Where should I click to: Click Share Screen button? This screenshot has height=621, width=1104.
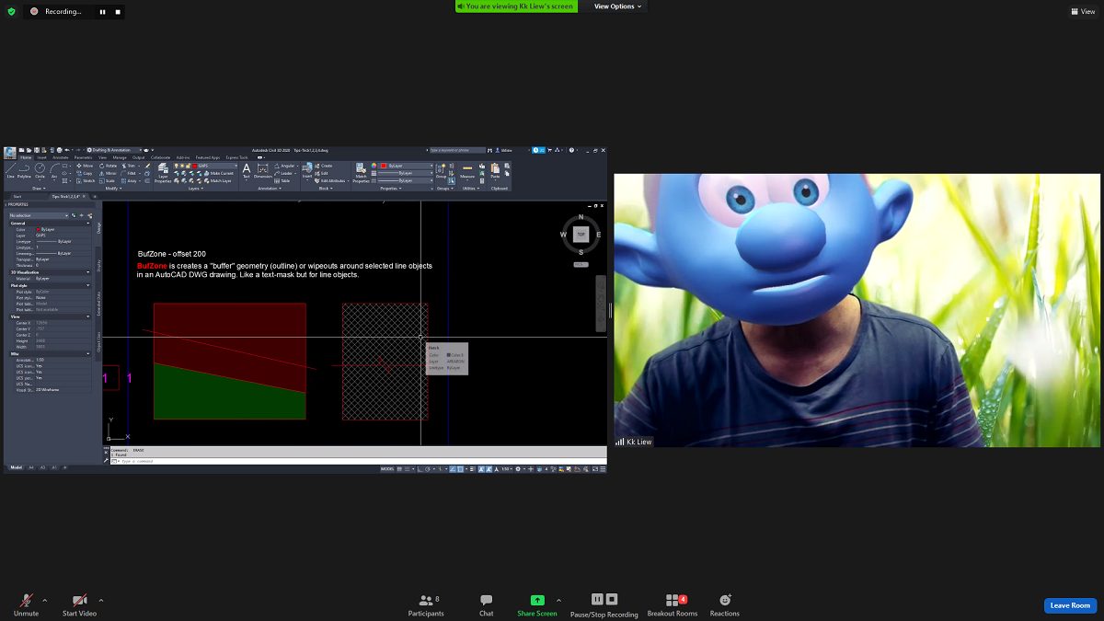click(x=537, y=604)
